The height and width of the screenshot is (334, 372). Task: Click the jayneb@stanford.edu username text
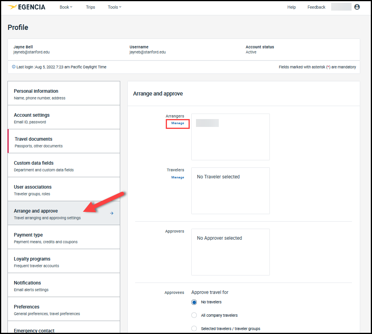[148, 52]
